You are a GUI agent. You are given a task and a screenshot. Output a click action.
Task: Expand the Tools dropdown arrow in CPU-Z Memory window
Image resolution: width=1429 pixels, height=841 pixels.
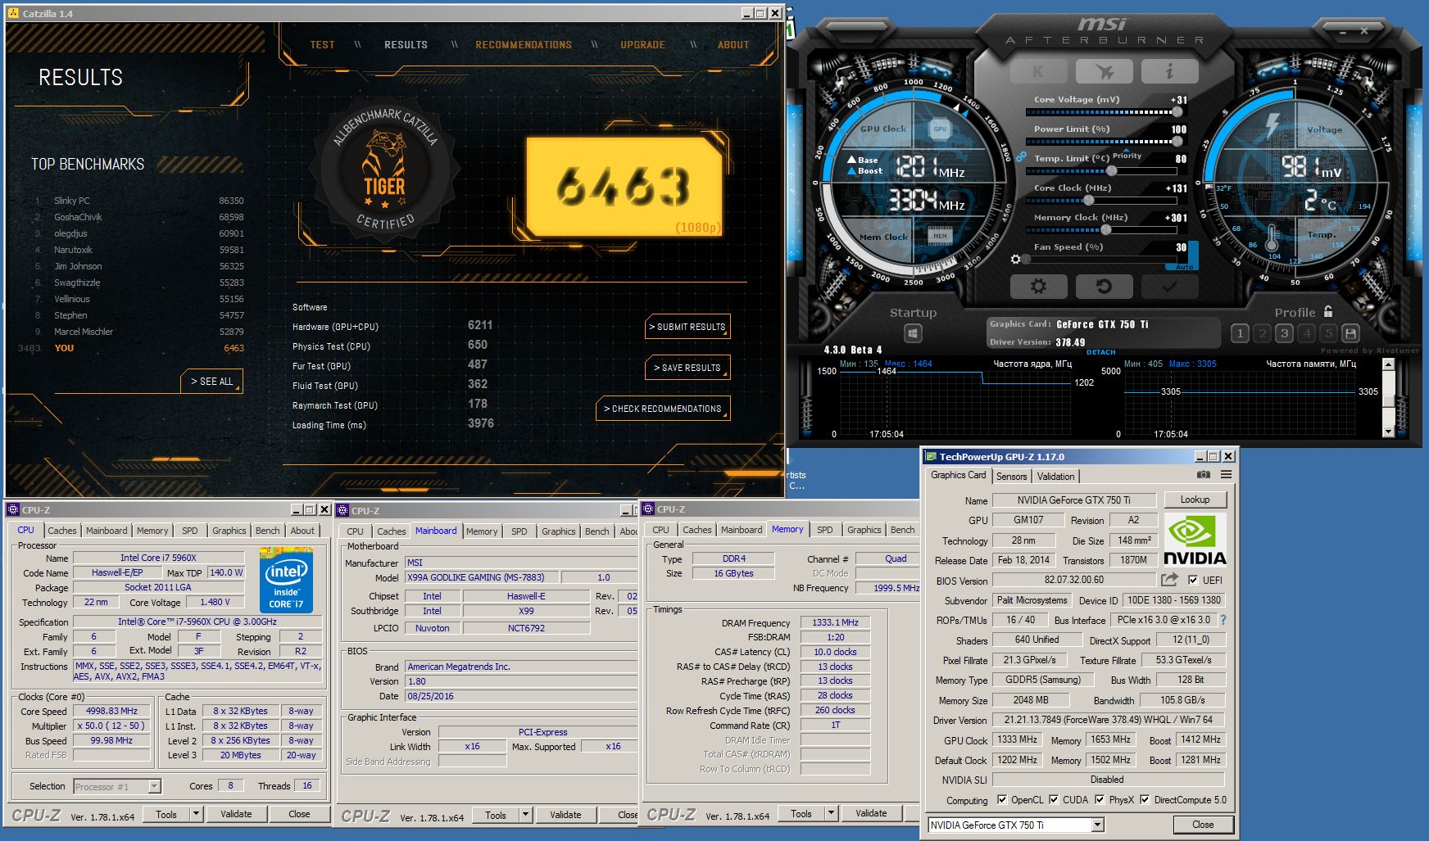(x=831, y=813)
